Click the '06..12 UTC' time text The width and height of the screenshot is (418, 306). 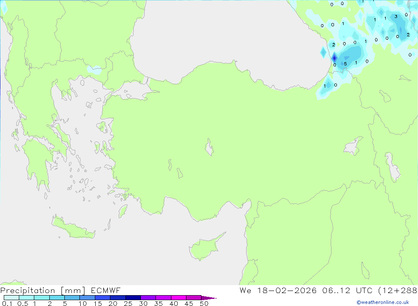(348, 290)
